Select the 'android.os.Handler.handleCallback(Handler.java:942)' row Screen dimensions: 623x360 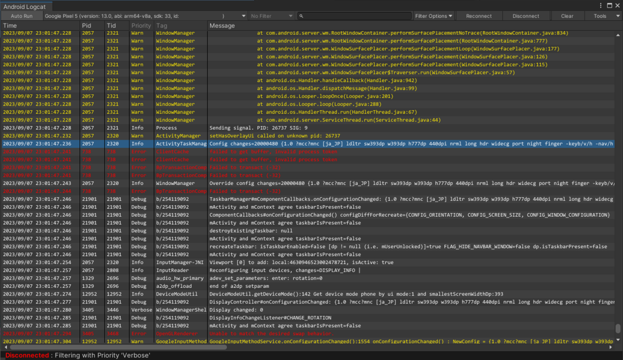308,81
